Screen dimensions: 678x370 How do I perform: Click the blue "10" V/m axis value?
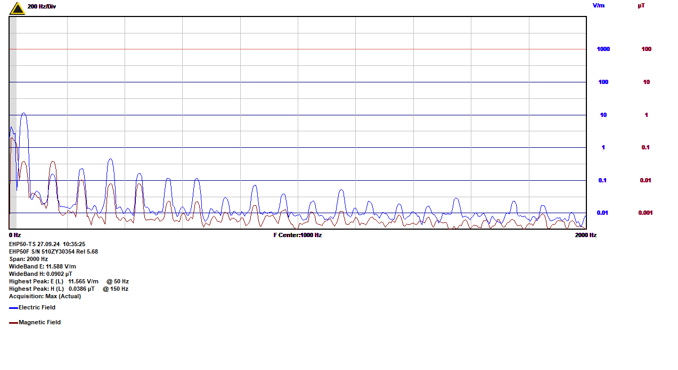tap(603, 115)
